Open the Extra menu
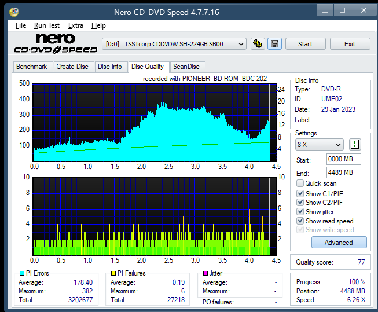 pos(75,25)
